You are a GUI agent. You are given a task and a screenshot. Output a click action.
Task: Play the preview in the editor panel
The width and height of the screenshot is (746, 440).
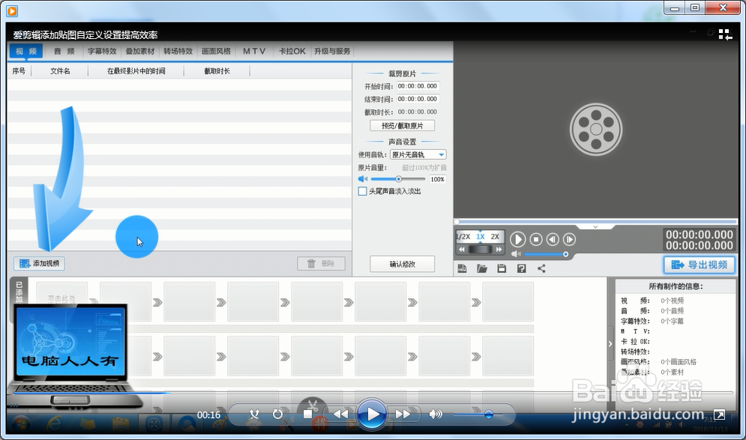[517, 239]
